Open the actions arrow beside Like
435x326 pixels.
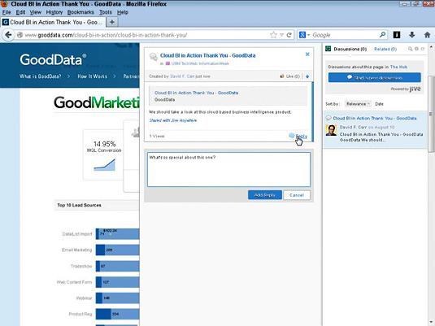[307, 76]
